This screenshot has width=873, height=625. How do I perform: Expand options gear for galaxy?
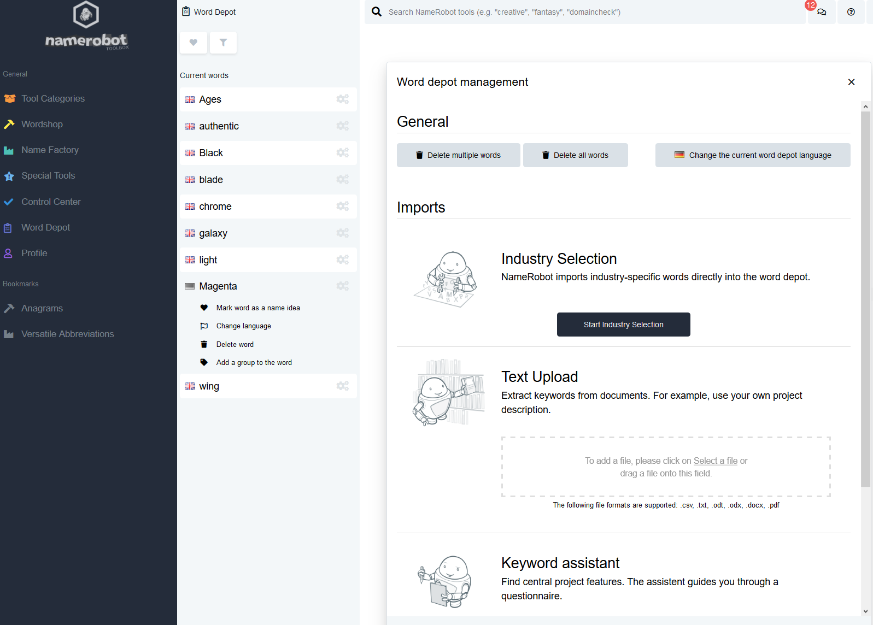pyautogui.click(x=343, y=233)
